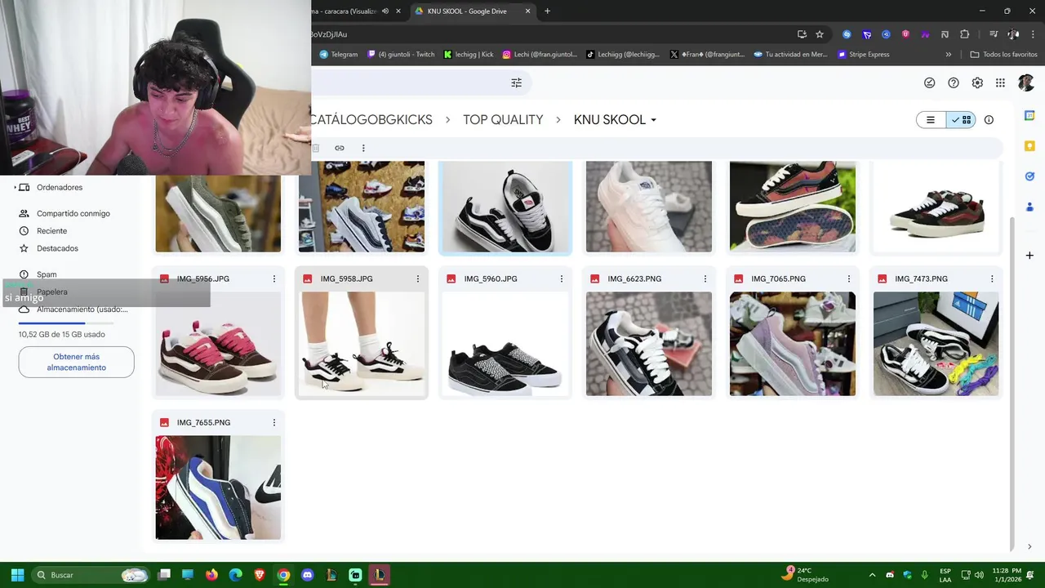The width and height of the screenshot is (1045, 588).
Task: Open more actions for IMG_5958.JPG
Action: tap(418, 278)
